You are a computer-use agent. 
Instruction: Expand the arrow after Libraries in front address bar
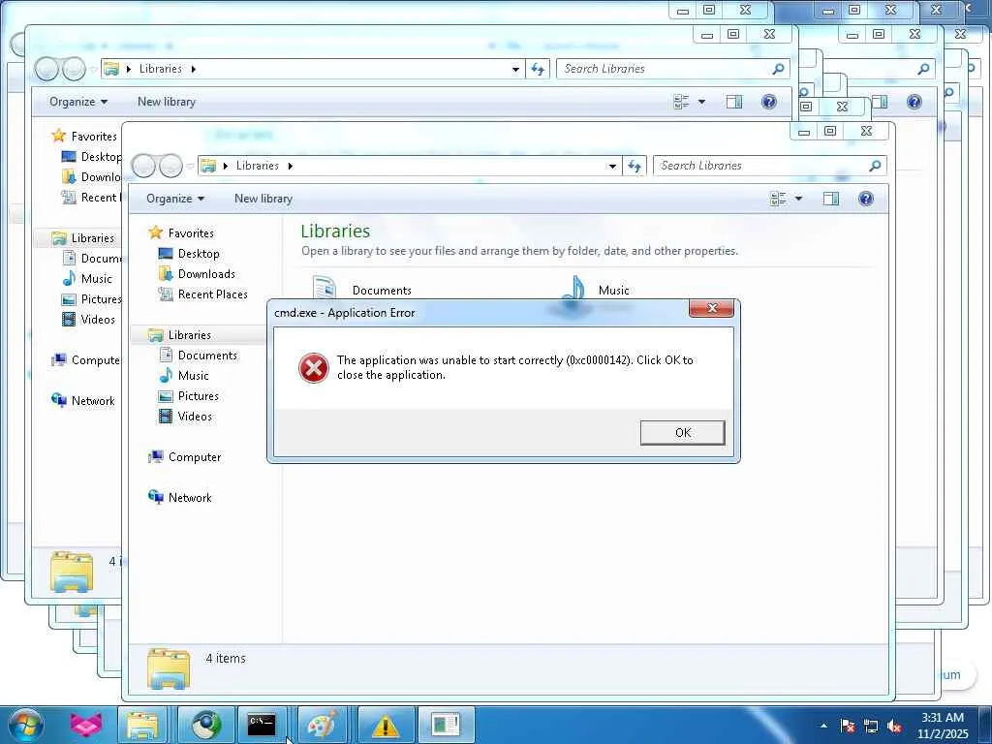coord(290,166)
